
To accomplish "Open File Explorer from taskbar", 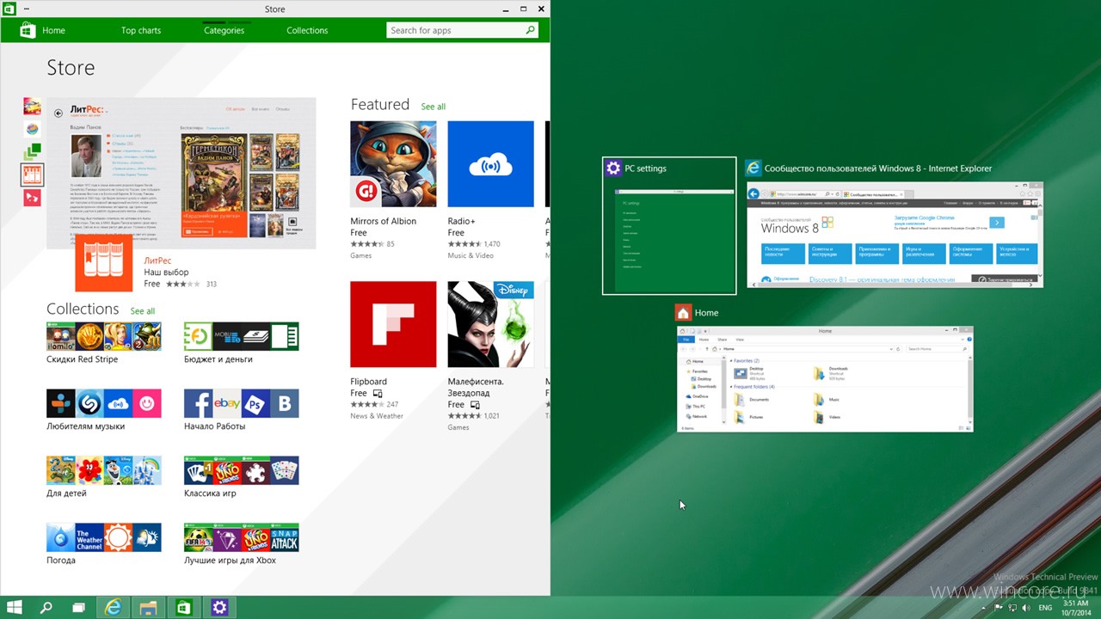I will click(x=148, y=608).
